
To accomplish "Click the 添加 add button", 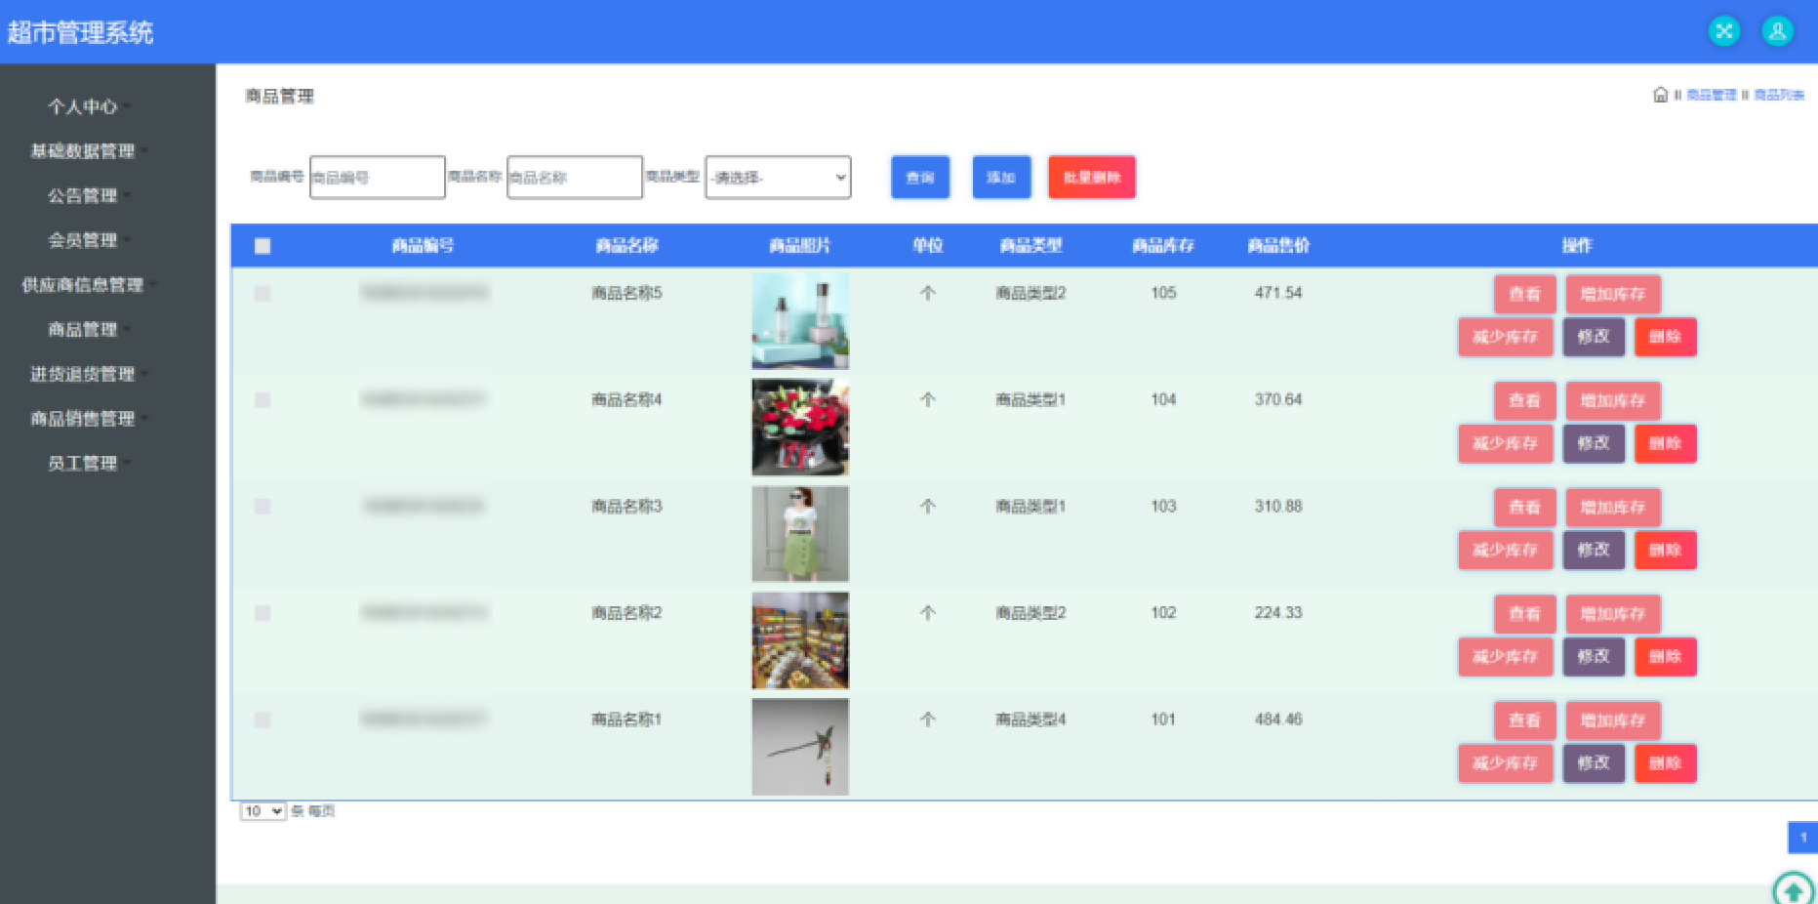I will coord(1001,178).
